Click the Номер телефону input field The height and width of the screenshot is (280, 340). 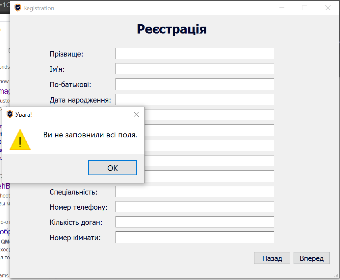[195, 207]
